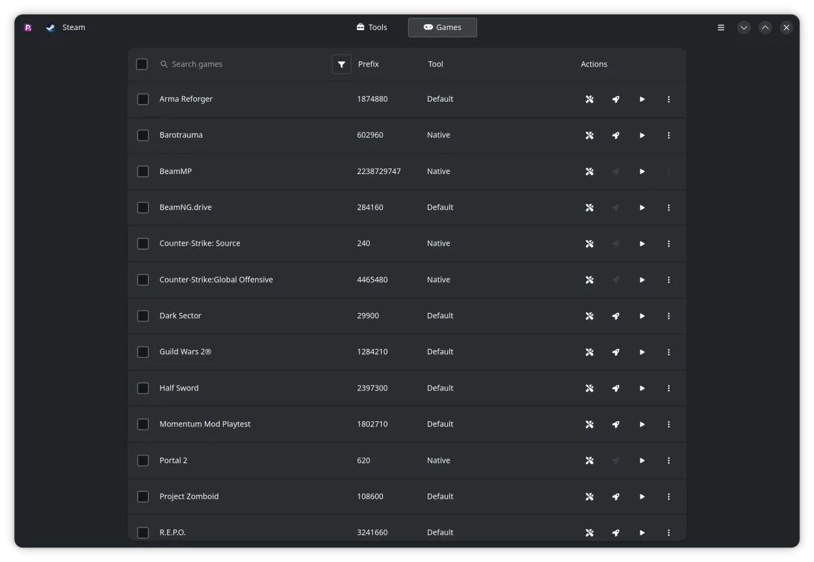The height and width of the screenshot is (562, 814).
Task: Run BeamNG.drive via its play icon
Action: pyautogui.click(x=642, y=208)
